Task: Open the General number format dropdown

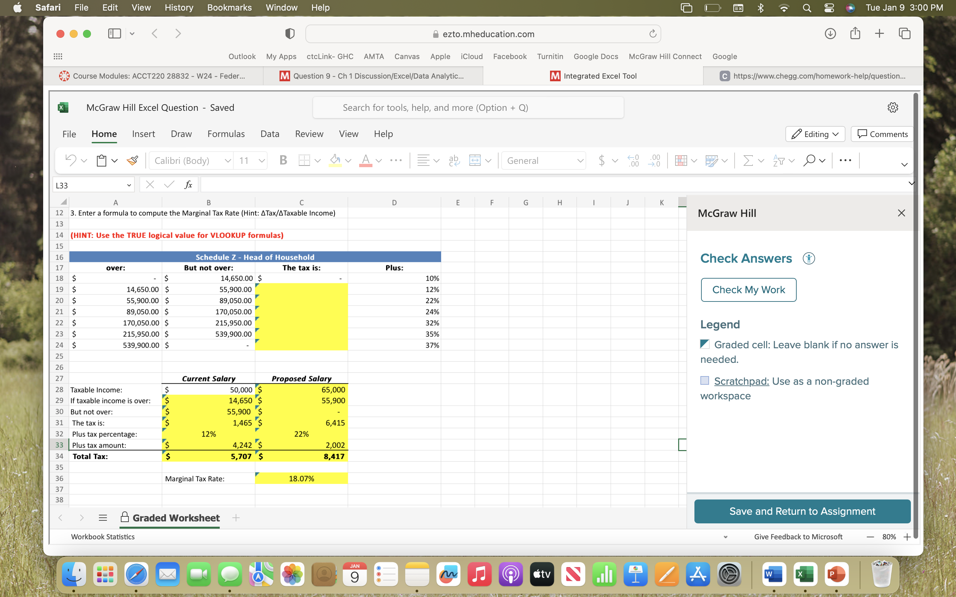Action: 543,160
